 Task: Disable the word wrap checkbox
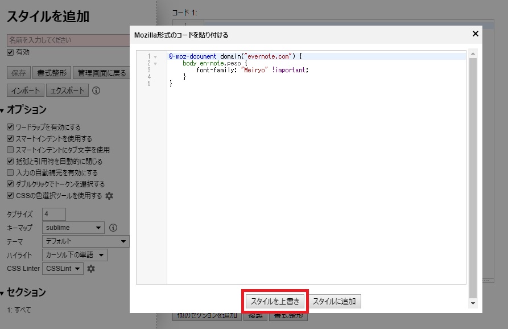(x=10, y=127)
